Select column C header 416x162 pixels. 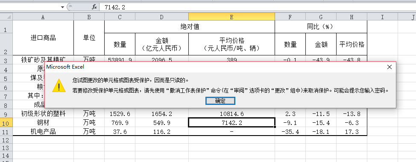click(120, 17)
